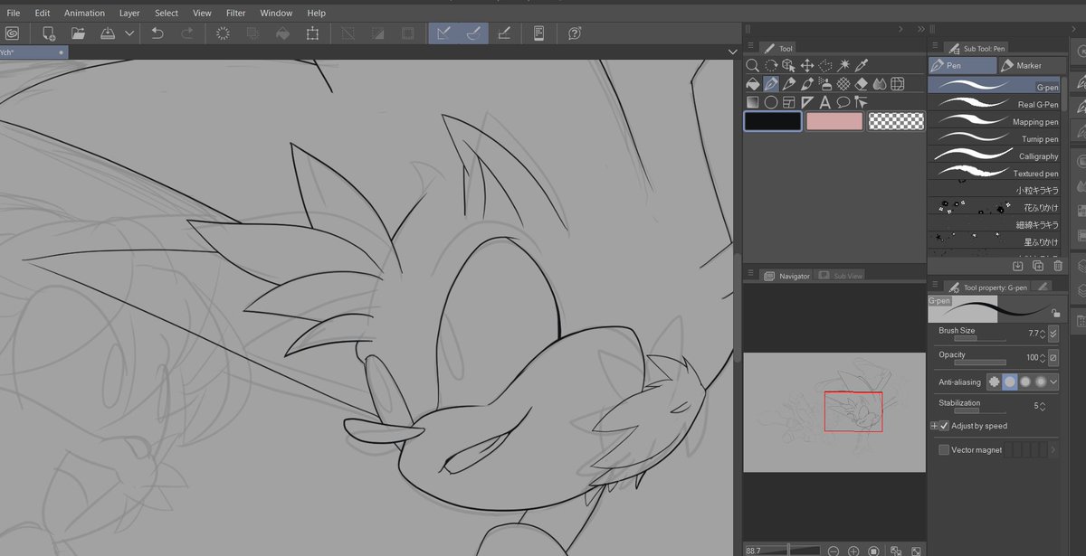Open a file using the folder icon
Viewport: 1086px width, 556px height.
(x=78, y=33)
